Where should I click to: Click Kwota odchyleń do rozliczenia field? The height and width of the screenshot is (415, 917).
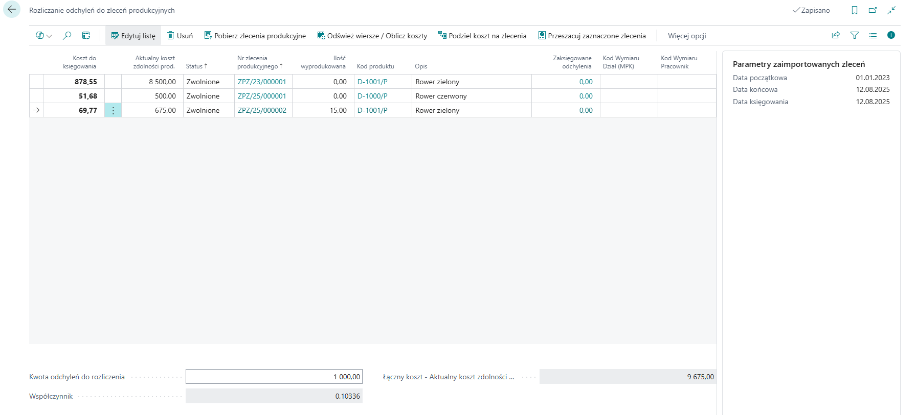(x=274, y=377)
